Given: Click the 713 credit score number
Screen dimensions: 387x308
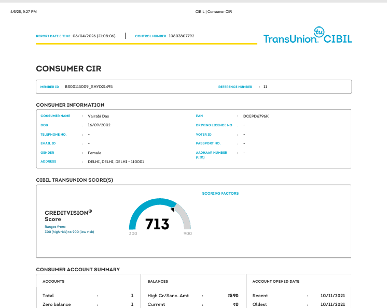Looking at the screenshot, I should 157,224.
